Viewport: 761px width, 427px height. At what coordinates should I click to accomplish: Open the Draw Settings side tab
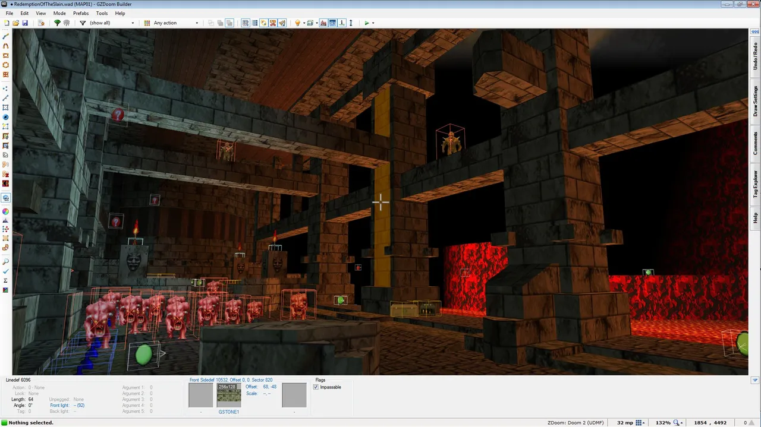tap(755, 101)
